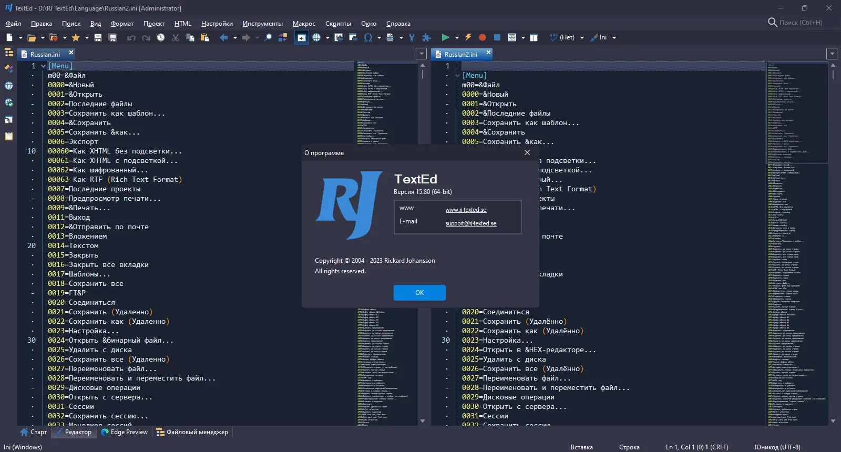
Task: Click the Omega special characters icon
Action: click(368, 37)
